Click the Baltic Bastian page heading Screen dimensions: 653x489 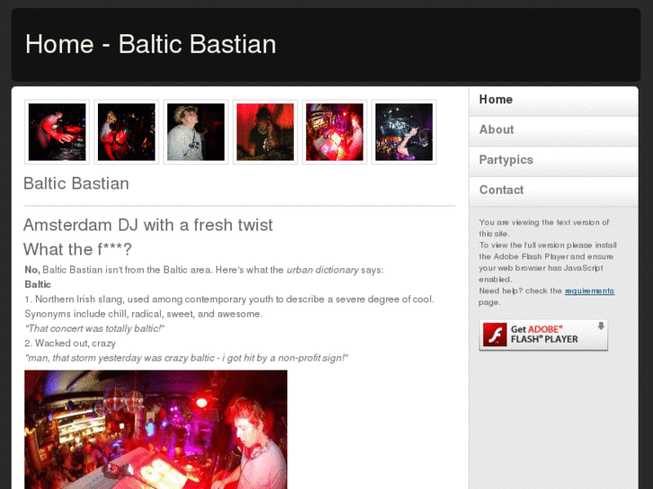coord(76,184)
